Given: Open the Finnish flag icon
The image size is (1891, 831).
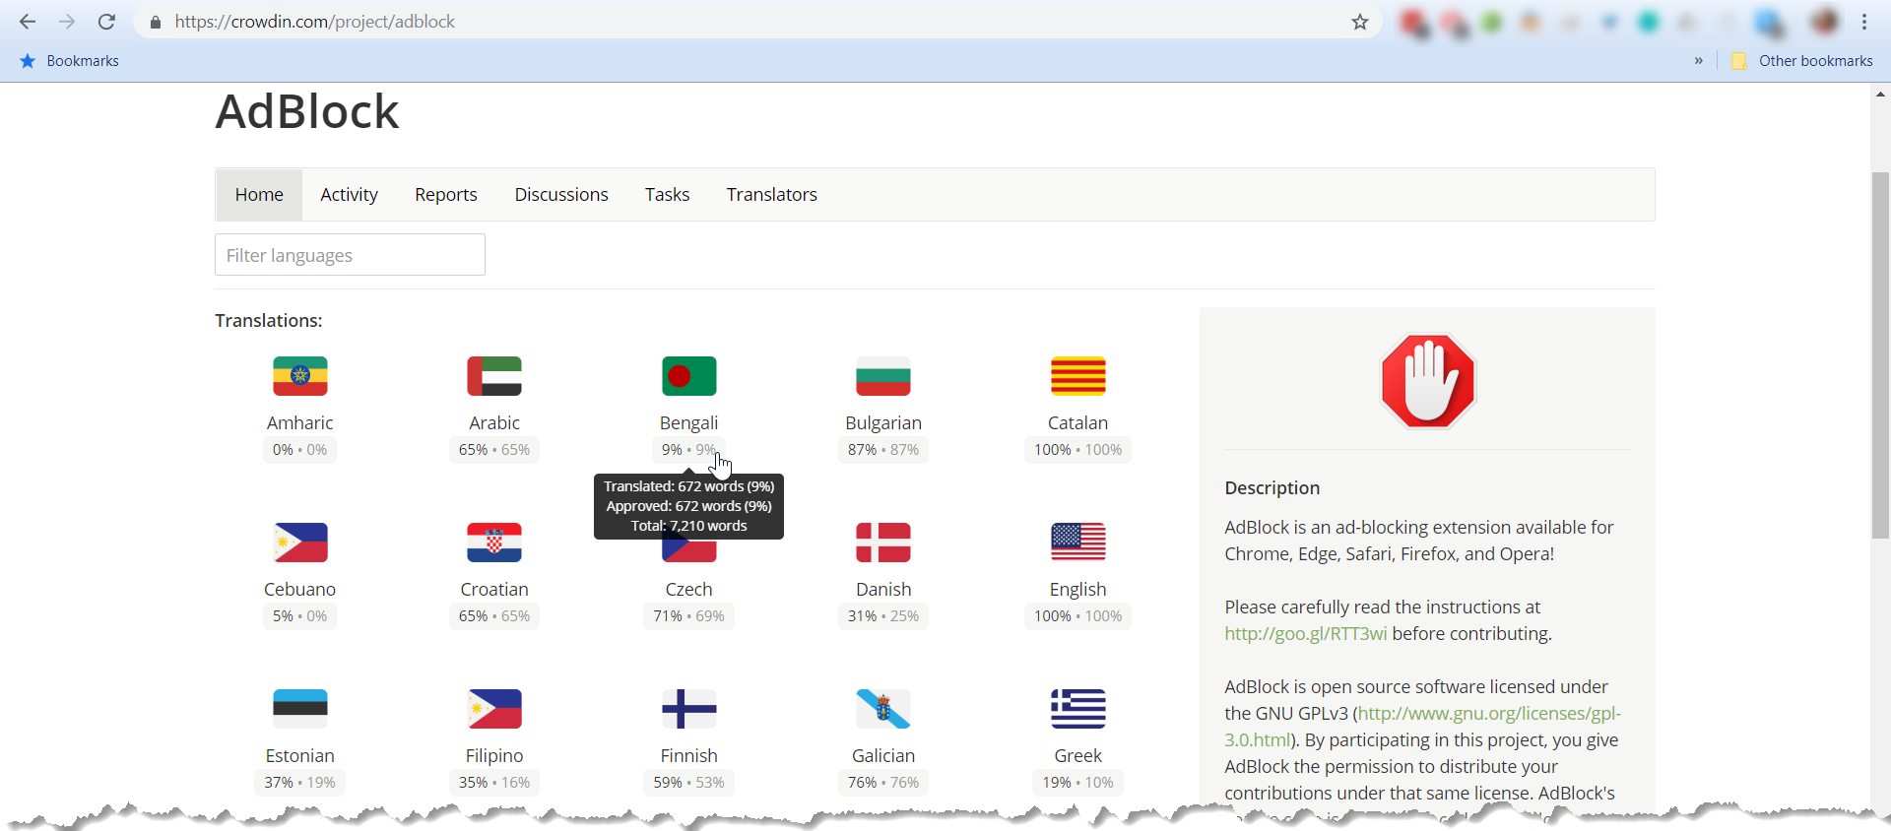Looking at the screenshot, I should pos(688,709).
